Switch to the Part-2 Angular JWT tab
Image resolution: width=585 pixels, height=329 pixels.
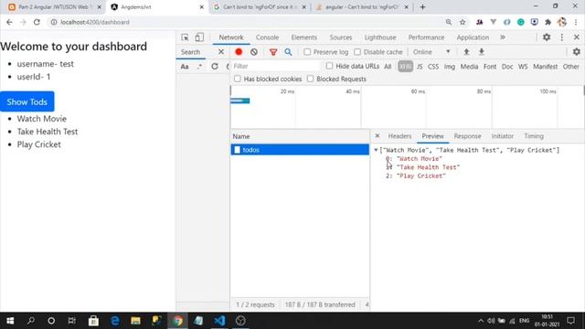pyautogui.click(x=55, y=7)
